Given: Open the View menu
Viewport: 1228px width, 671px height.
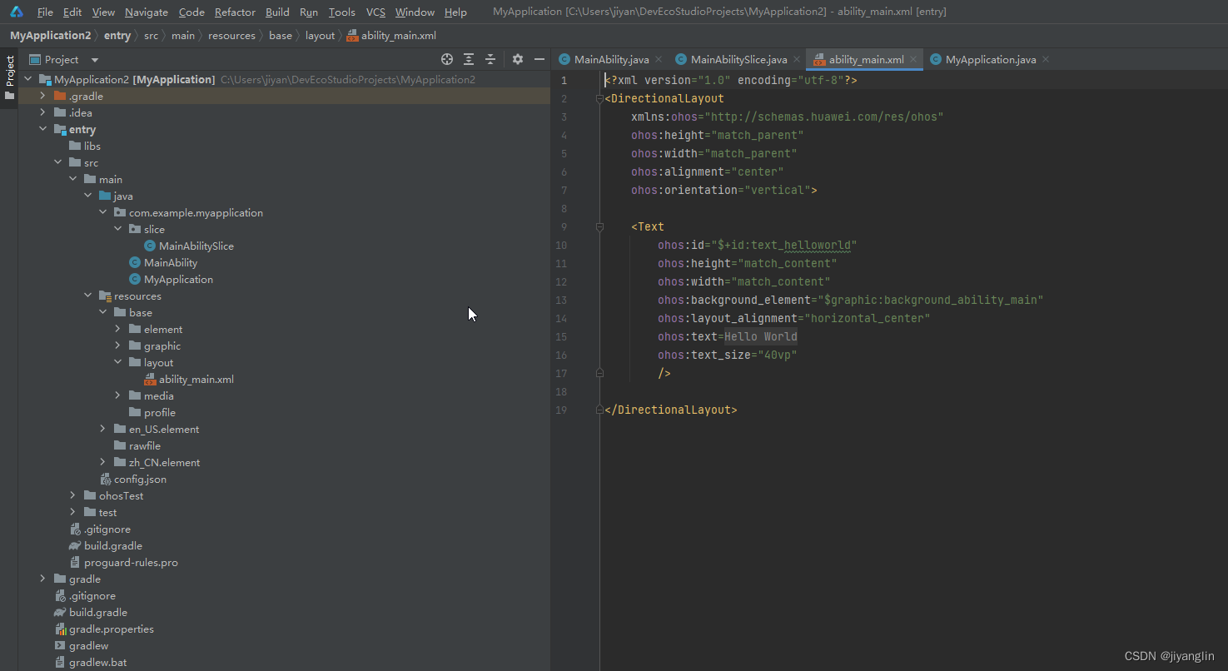Looking at the screenshot, I should click(x=103, y=12).
